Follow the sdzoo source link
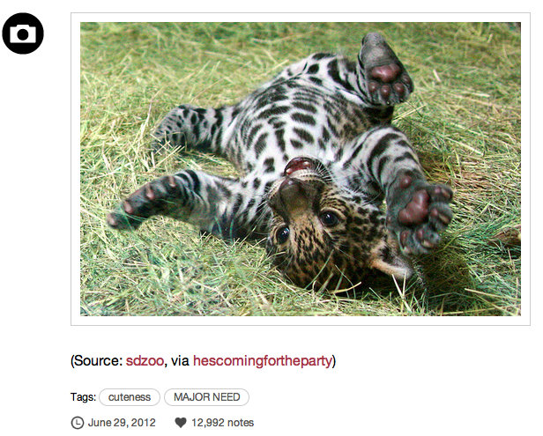Viewport: 543px width, 436px height. coord(145,360)
